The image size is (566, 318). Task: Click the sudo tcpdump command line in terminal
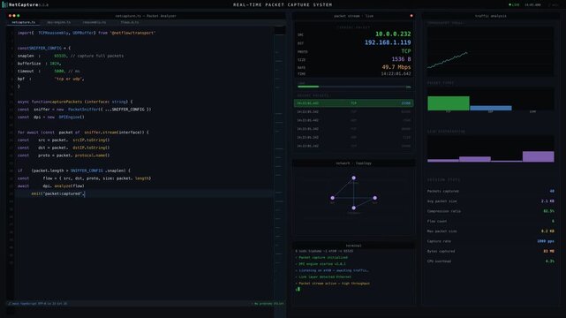tap(324, 251)
